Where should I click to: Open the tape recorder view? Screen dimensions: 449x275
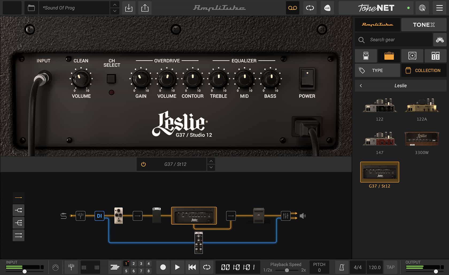(292, 8)
